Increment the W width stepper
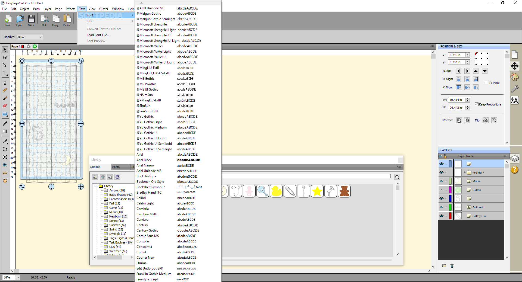This screenshot has width=522, height=282. [468, 99]
